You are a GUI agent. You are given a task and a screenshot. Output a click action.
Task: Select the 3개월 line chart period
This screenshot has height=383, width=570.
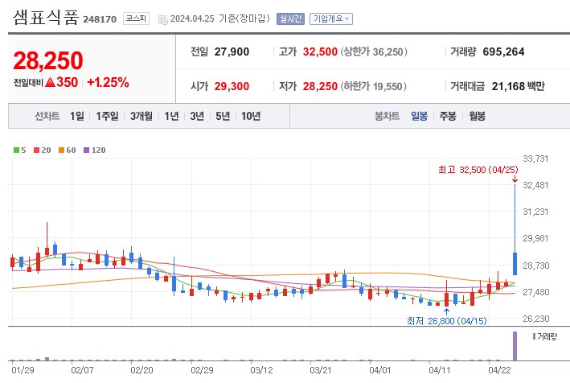click(141, 116)
